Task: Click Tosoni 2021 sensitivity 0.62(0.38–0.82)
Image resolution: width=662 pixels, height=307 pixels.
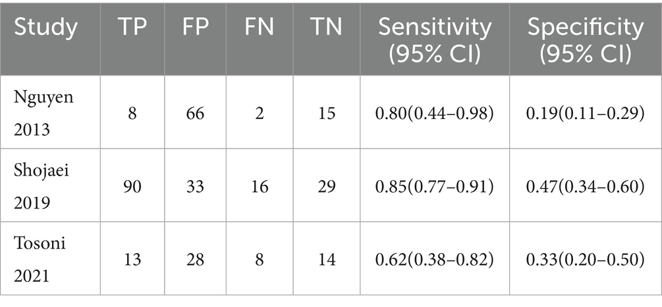Action: tap(435, 259)
